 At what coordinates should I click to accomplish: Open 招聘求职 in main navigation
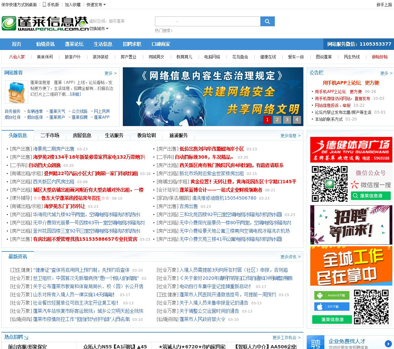coord(132,44)
